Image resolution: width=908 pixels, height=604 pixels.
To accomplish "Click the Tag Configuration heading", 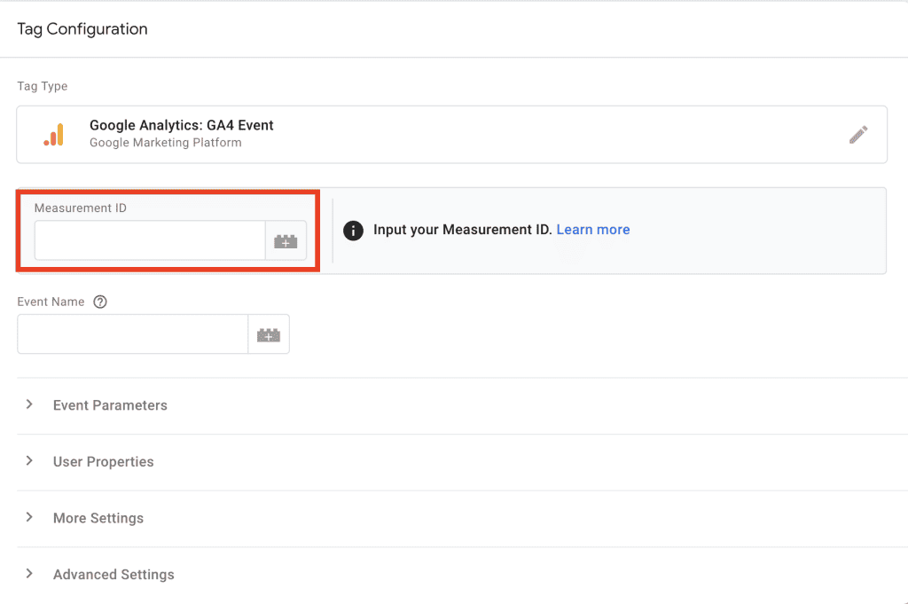I will [82, 28].
